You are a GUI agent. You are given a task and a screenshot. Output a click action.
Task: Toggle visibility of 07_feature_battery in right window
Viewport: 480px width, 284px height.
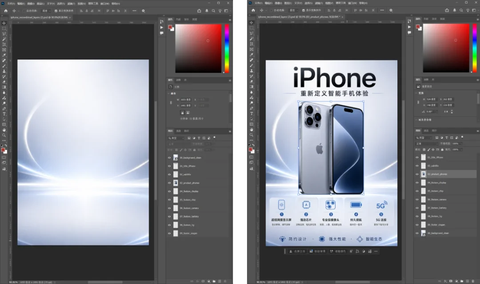(x=417, y=208)
